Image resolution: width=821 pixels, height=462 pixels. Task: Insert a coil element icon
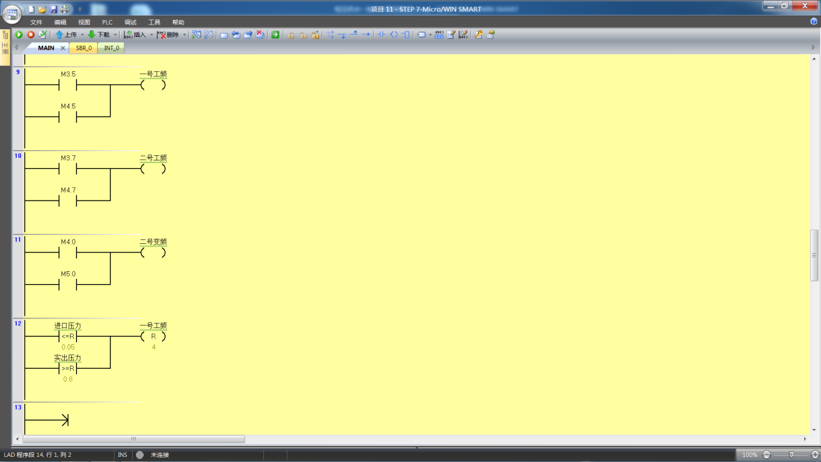(393, 34)
